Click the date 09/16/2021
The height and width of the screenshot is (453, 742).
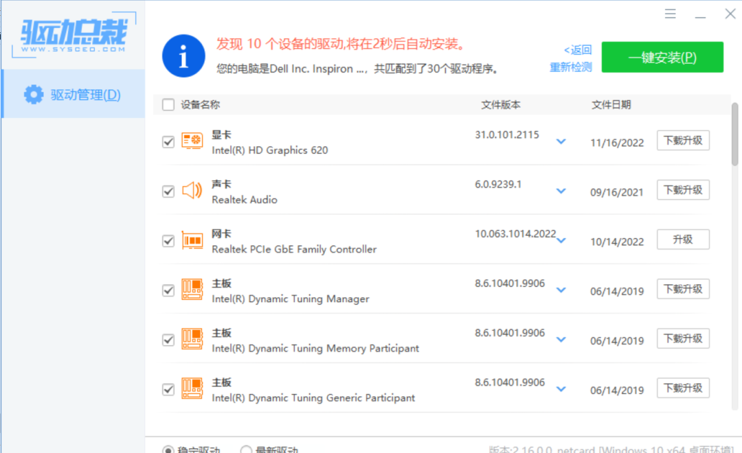[x=617, y=192]
